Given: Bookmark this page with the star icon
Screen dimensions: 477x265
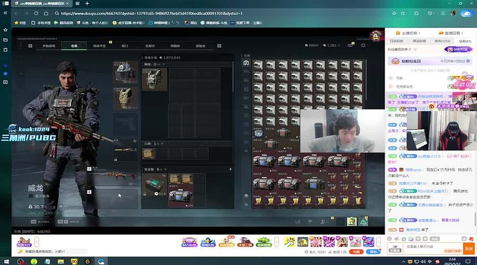Looking at the screenshot, I should click(x=403, y=13).
